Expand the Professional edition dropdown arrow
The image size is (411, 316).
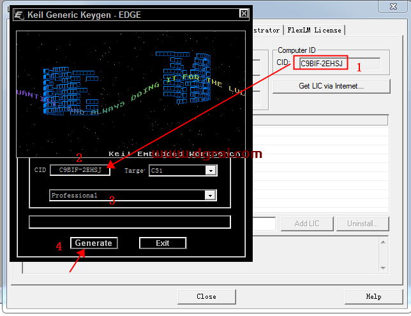[209, 196]
